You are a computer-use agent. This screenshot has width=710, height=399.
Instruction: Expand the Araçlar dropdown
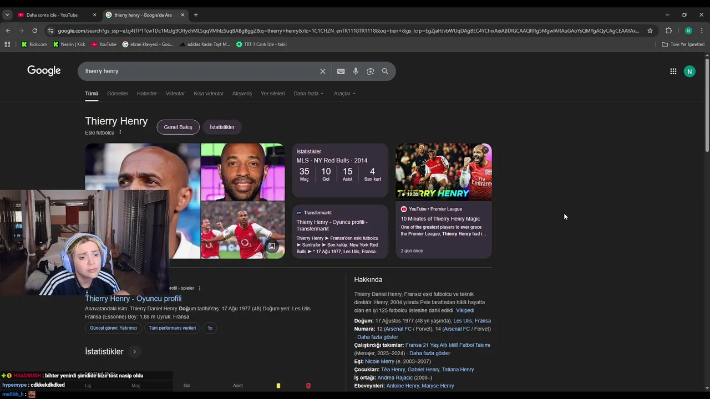[344, 94]
